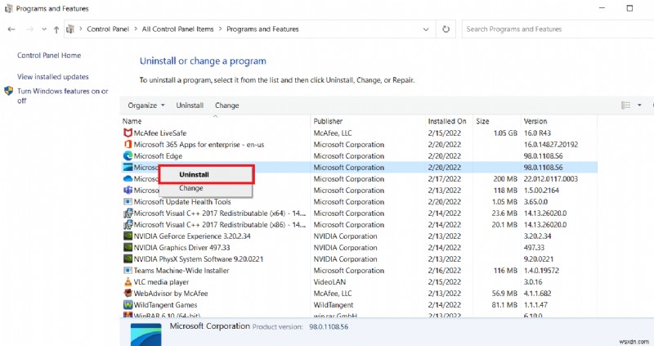The height and width of the screenshot is (346, 654).
Task: Click Programs and Features breadcrumb segment
Action: 262,29
